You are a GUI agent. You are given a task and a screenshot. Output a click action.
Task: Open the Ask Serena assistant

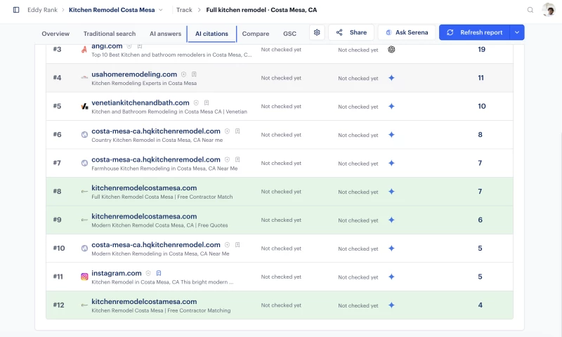click(407, 32)
